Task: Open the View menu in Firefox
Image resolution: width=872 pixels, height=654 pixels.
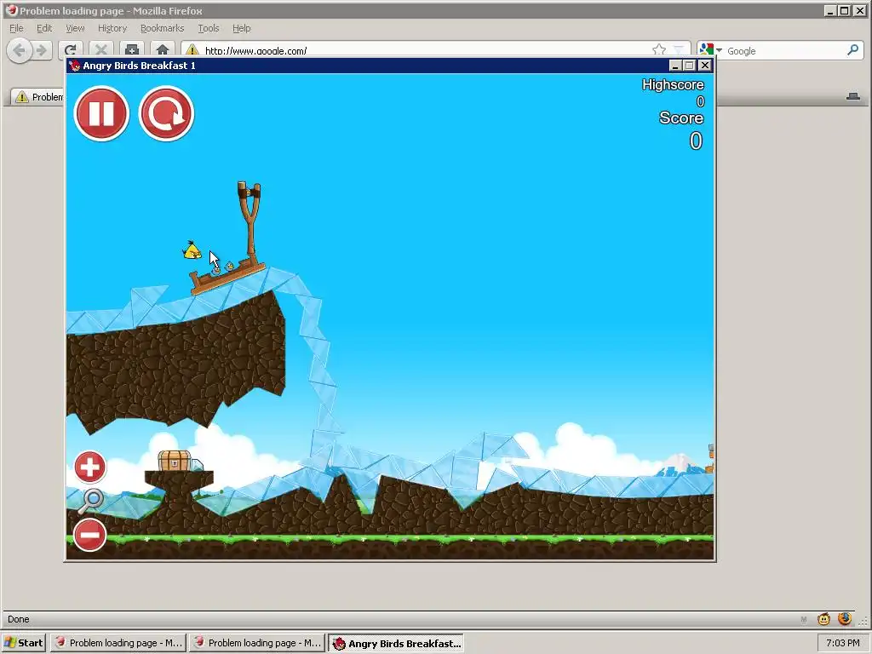Action: click(x=75, y=28)
